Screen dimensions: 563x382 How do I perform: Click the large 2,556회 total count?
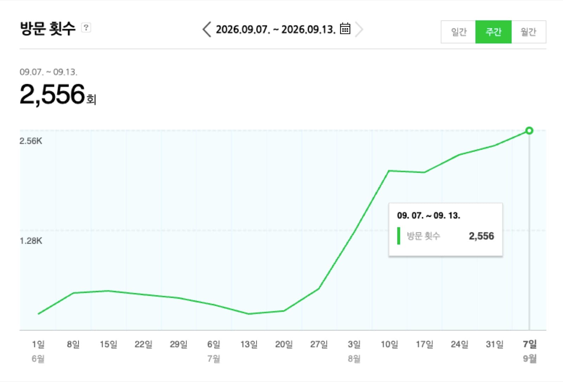coord(58,94)
